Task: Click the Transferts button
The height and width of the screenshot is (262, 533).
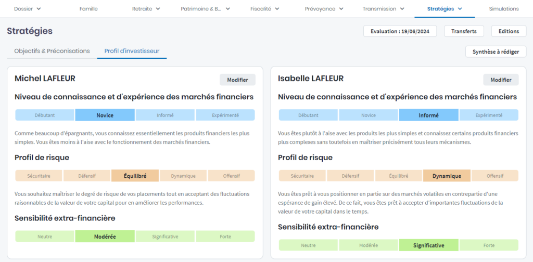Action: (464, 31)
